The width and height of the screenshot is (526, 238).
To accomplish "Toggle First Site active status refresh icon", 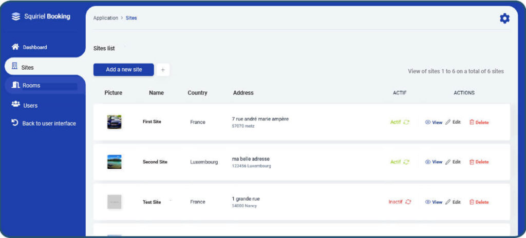I will coord(406,123).
